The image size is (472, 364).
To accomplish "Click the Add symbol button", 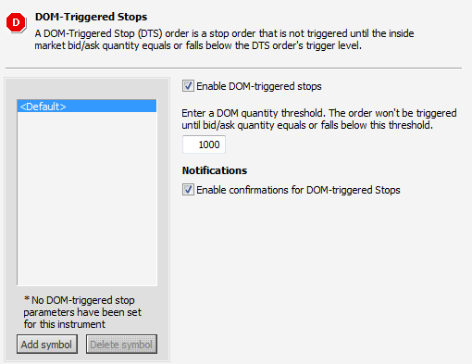I will pyautogui.click(x=47, y=345).
